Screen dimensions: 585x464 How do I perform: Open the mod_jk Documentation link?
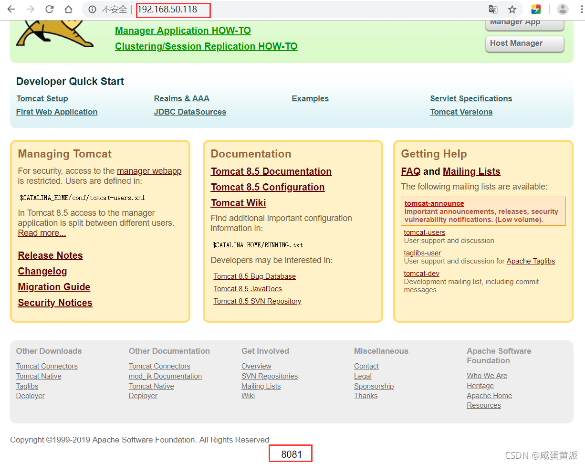165,376
